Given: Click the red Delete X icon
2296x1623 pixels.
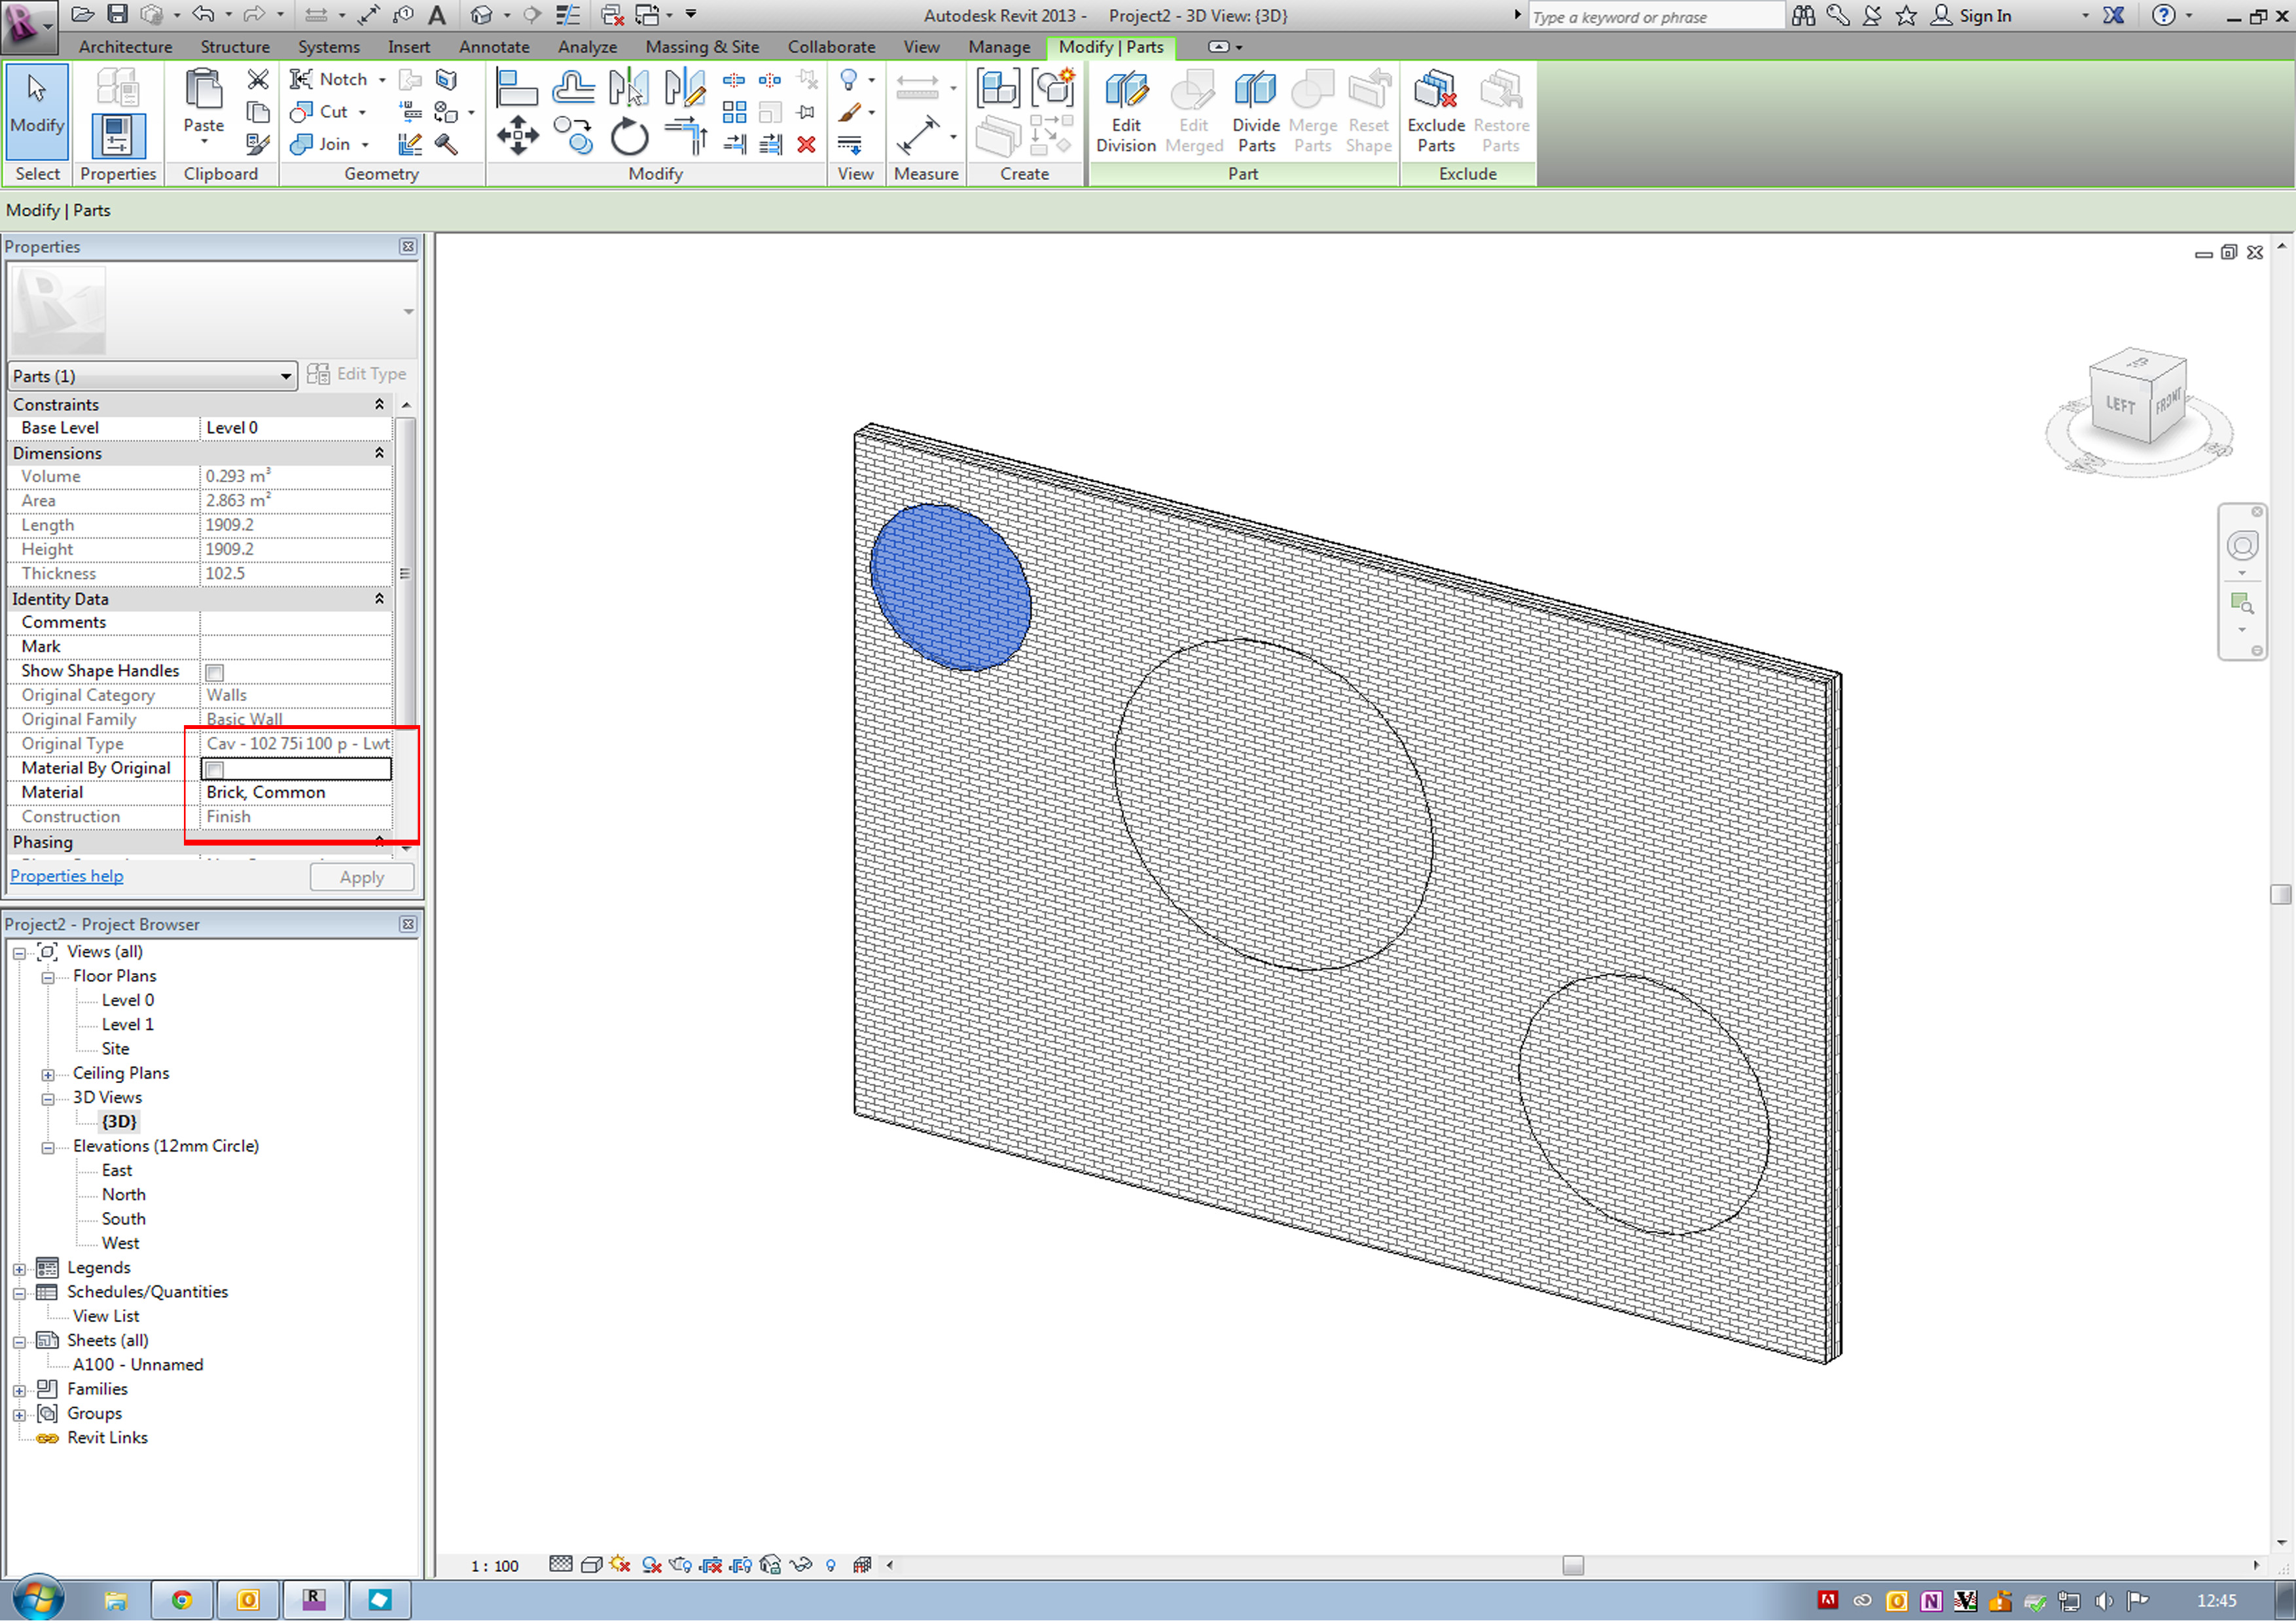Looking at the screenshot, I should [806, 145].
